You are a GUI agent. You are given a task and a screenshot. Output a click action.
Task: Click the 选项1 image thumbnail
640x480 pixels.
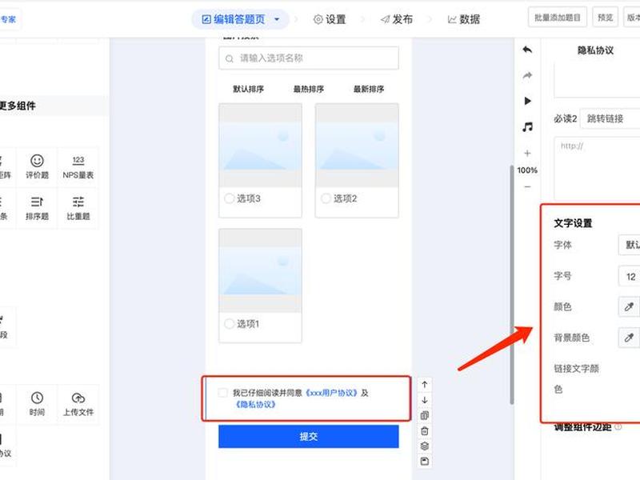click(261, 270)
